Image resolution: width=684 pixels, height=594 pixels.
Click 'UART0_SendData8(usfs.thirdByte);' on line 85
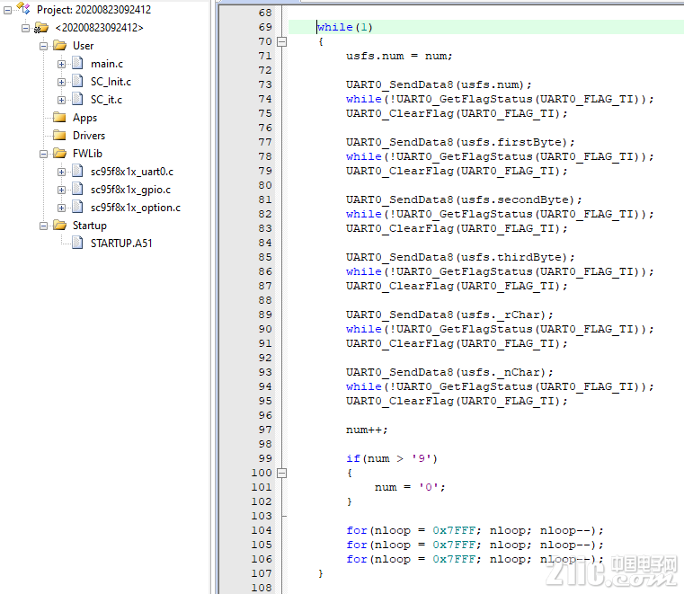pos(460,257)
